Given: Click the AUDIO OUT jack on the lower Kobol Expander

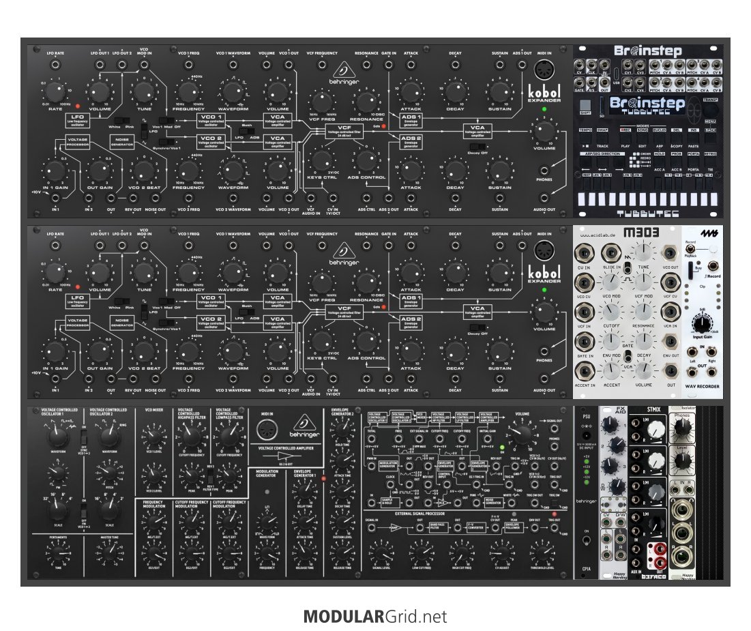Looking at the screenshot, I should (544, 378).
